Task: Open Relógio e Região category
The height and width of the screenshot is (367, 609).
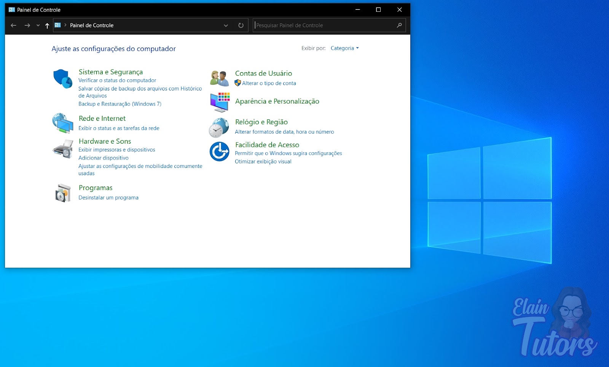Action: (261, 122)
